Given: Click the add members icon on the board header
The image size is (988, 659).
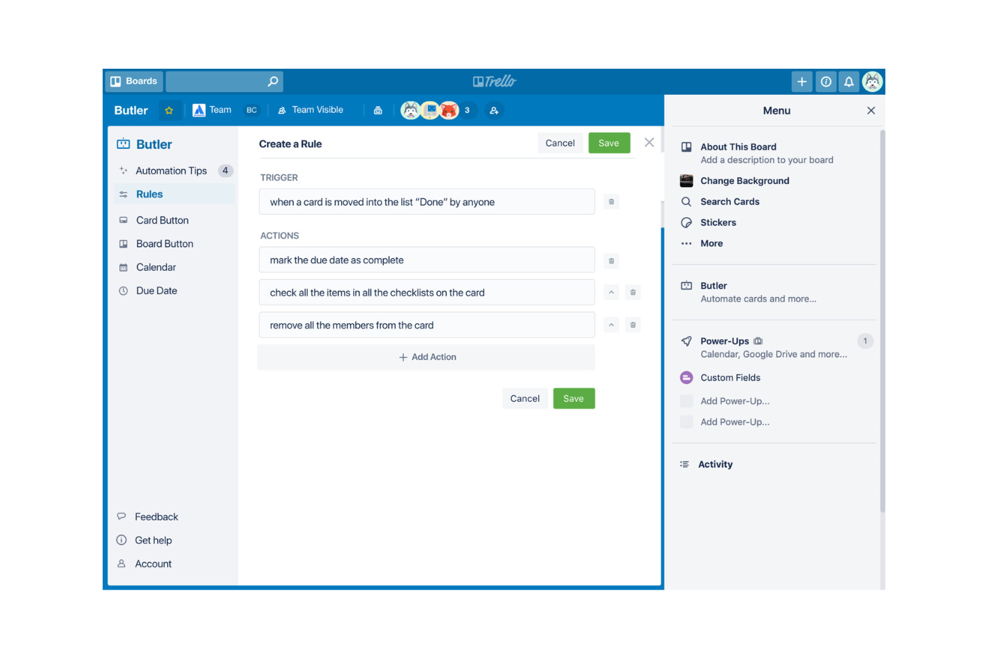Looking at the screenshot, I should point(494,110).
